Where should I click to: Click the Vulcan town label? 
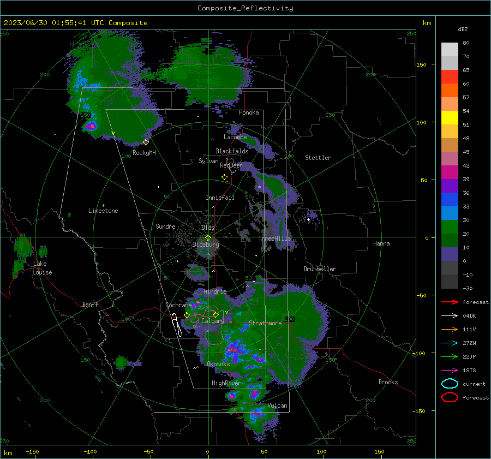[277, 406]
